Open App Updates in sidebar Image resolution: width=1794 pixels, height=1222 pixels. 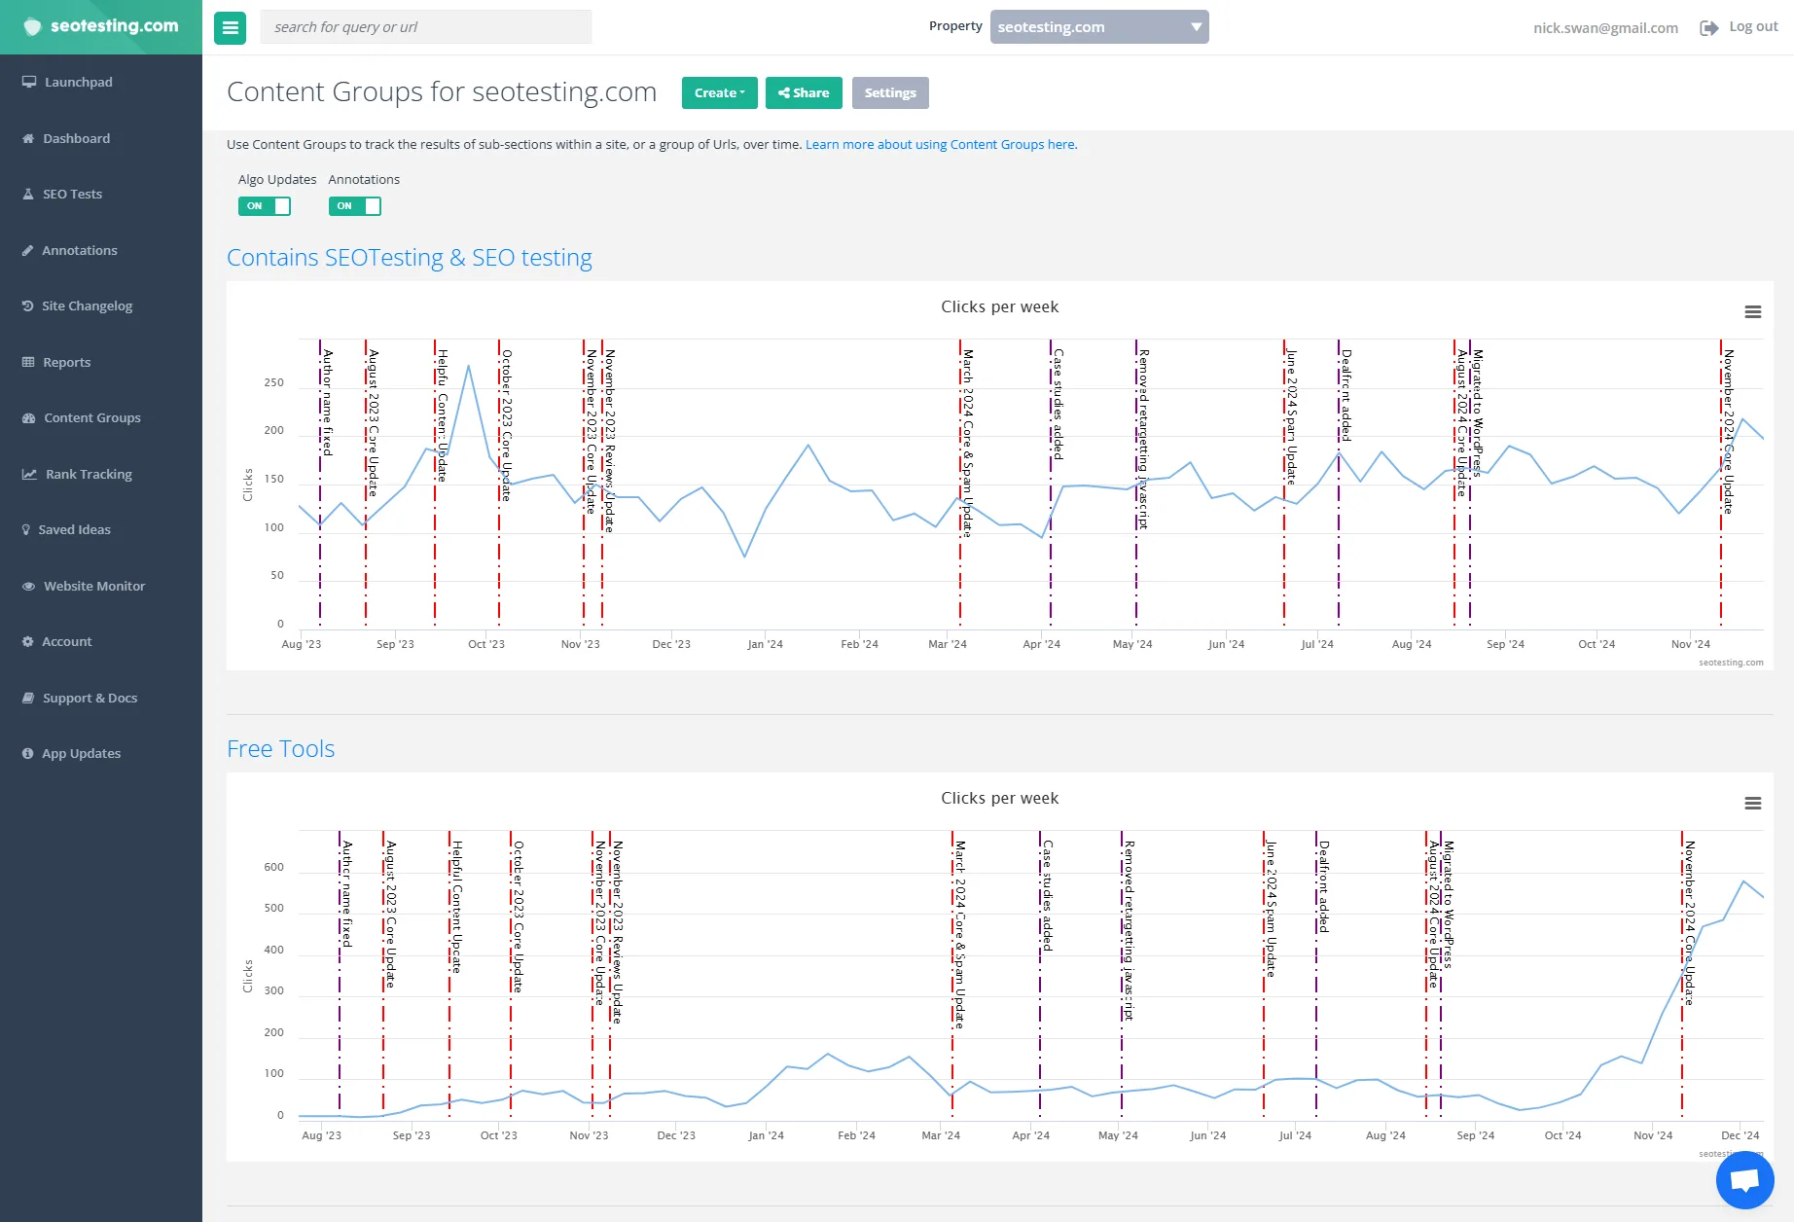[x=81, y=753]
